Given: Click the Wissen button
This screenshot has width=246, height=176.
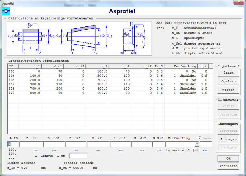Looking at the screenshot, I should click(228, 90).
